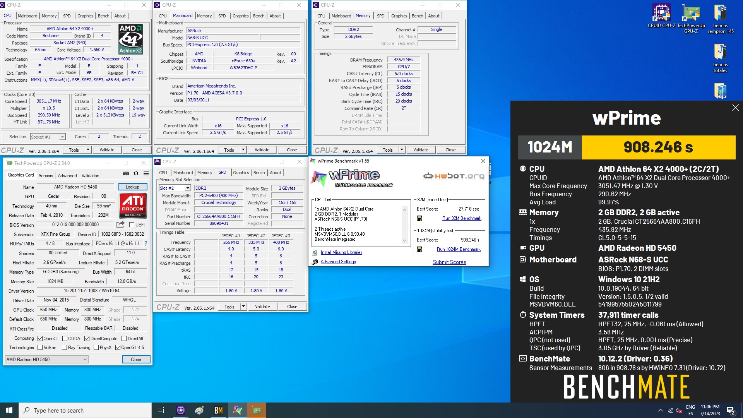Expand Tools arrow in CPU-Z CPU window
This screenshot has width=743, height=418.
[88, 150]
